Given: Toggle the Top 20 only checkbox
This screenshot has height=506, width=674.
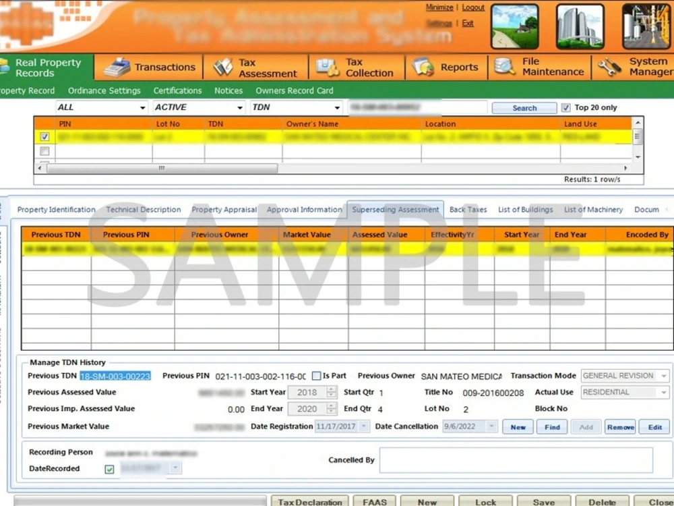Looking at the screenshot, I should point(565,107).
